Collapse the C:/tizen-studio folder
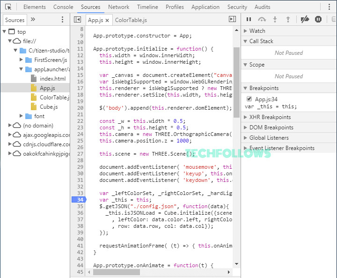The height and width of the screenshot is (278, 337). 15,50
